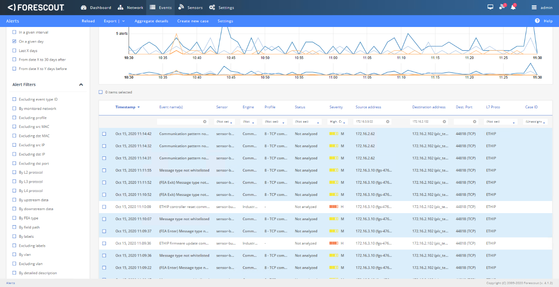This screenshot has height=287, width=559.
Task: Click the 10:45 marker on the lower overview timeline
Action: pos(231,77)
